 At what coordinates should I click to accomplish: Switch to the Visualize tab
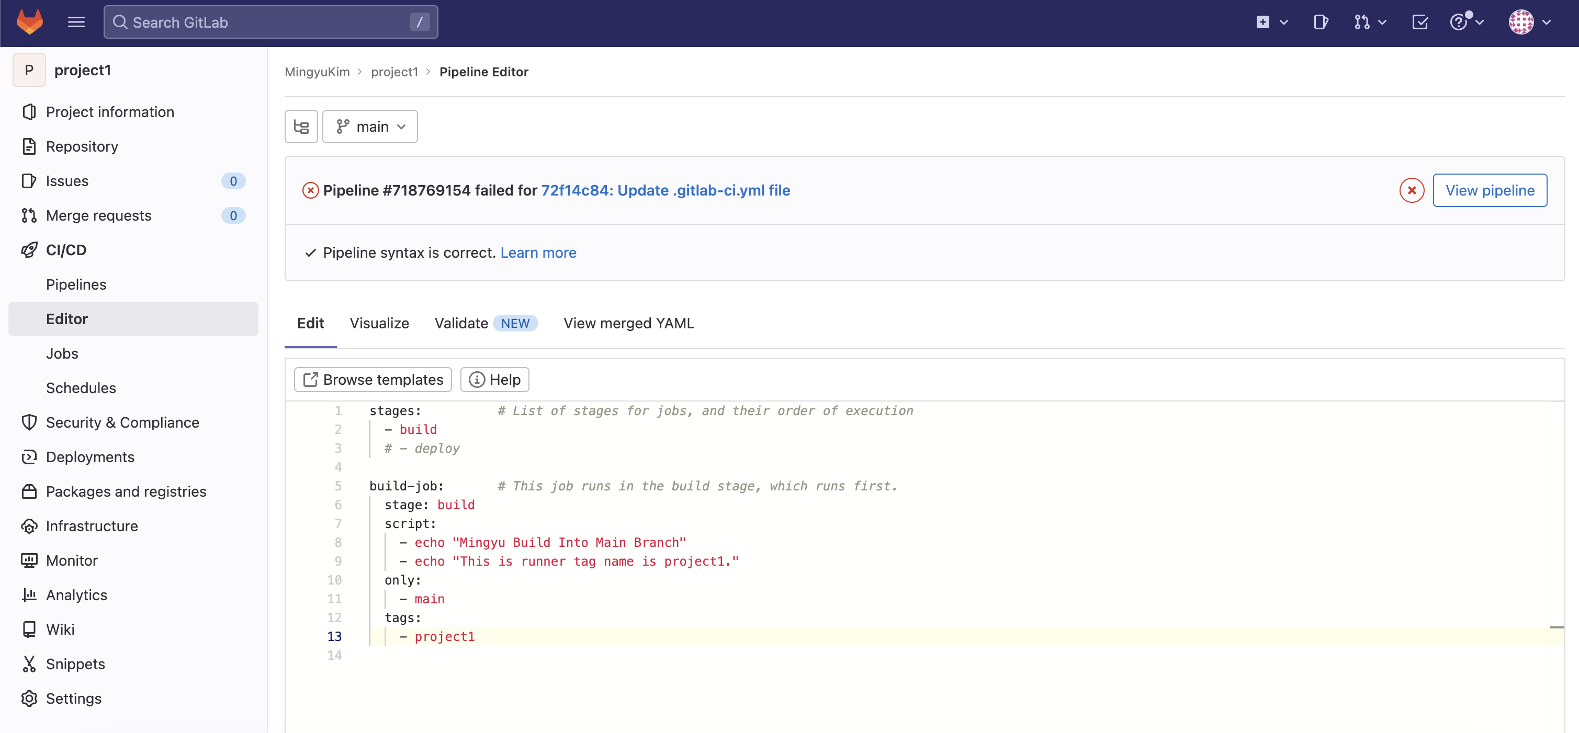click(379, 323)
